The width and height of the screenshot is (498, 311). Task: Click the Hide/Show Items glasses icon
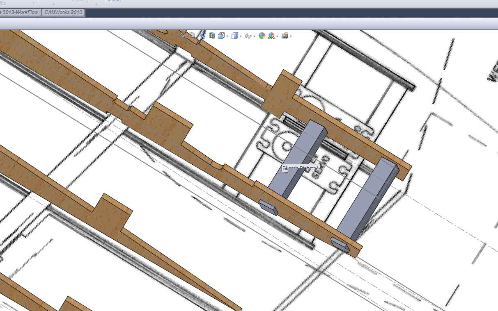(248, 36)
